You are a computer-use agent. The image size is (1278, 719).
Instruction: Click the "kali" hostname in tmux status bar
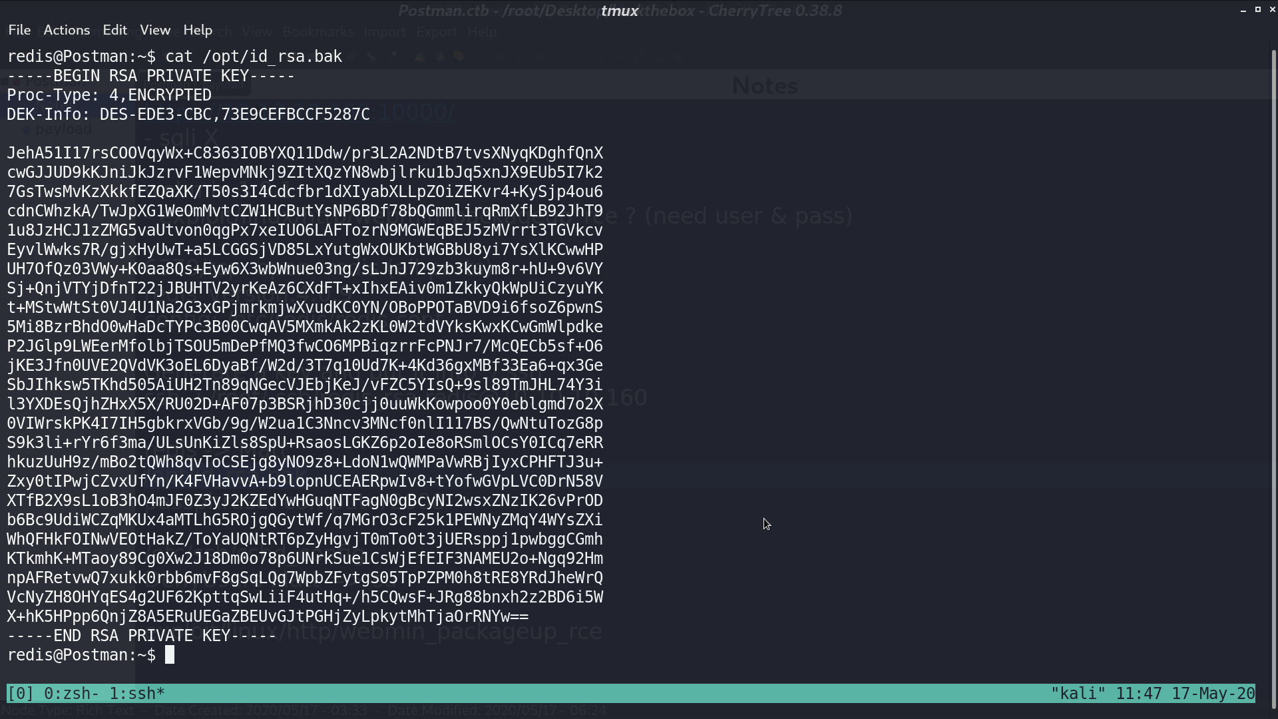pos(1078,693)
